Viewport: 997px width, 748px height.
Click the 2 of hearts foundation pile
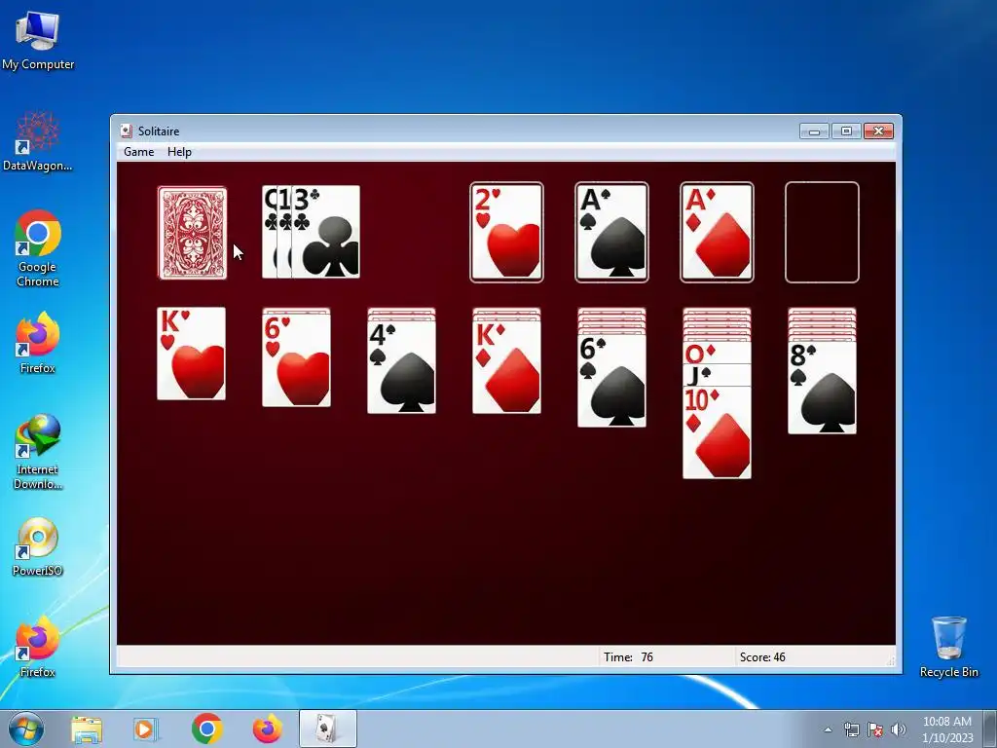click(x=506, y=232)
